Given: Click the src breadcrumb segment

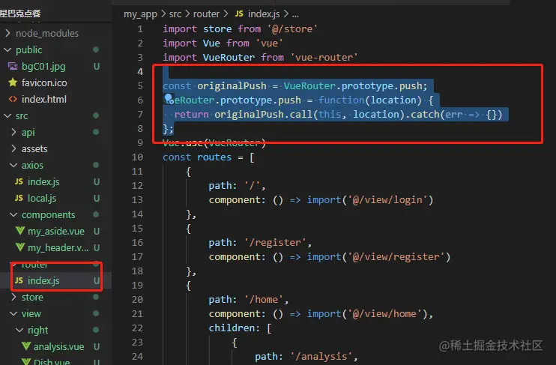Looking at the screenshot, I should click(175, 14).
